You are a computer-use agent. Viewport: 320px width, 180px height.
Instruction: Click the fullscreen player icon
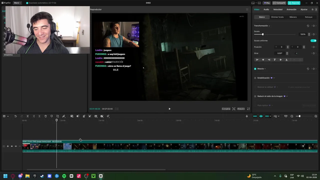(248, 109)
